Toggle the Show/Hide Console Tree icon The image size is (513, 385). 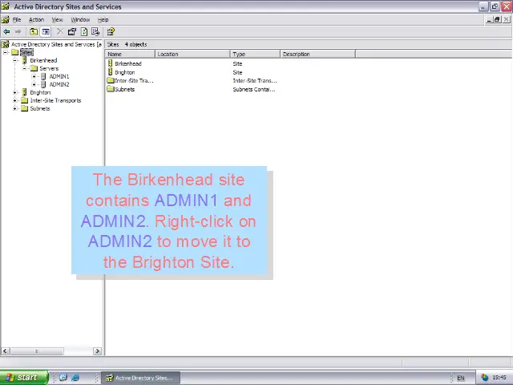coord(46,32)
